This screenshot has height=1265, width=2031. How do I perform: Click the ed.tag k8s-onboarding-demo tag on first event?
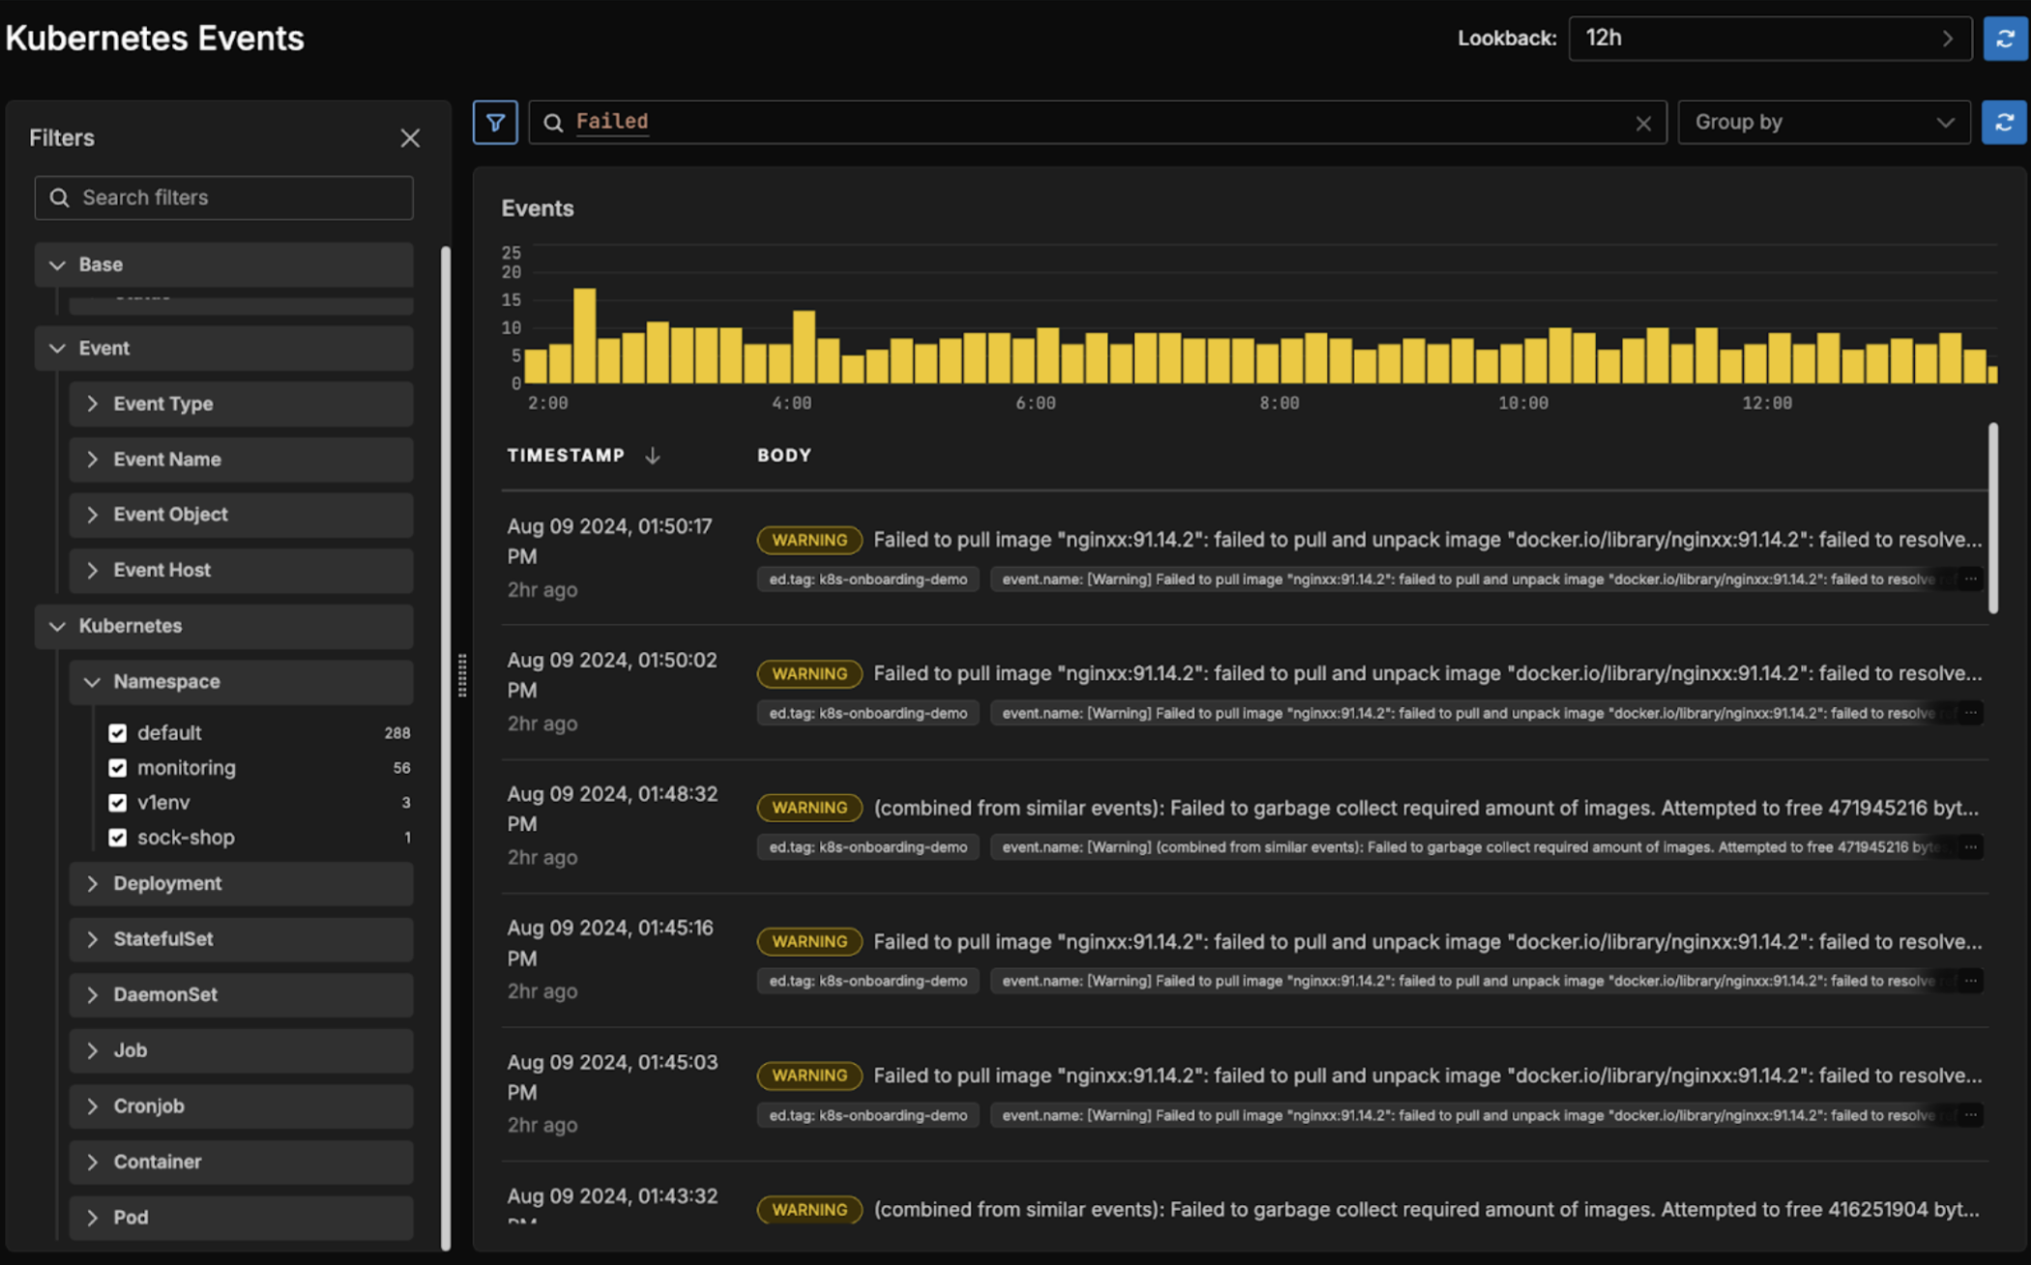pos(868,578)
